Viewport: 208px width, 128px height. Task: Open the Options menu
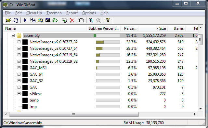(x=89, y=13)
